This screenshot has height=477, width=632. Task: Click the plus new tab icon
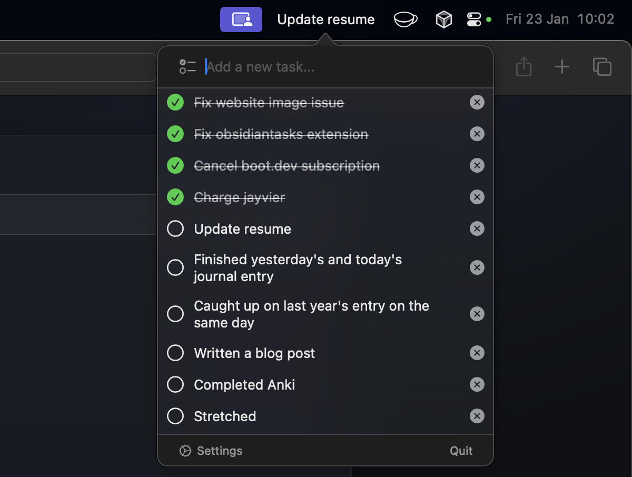[x=562, y=67]
